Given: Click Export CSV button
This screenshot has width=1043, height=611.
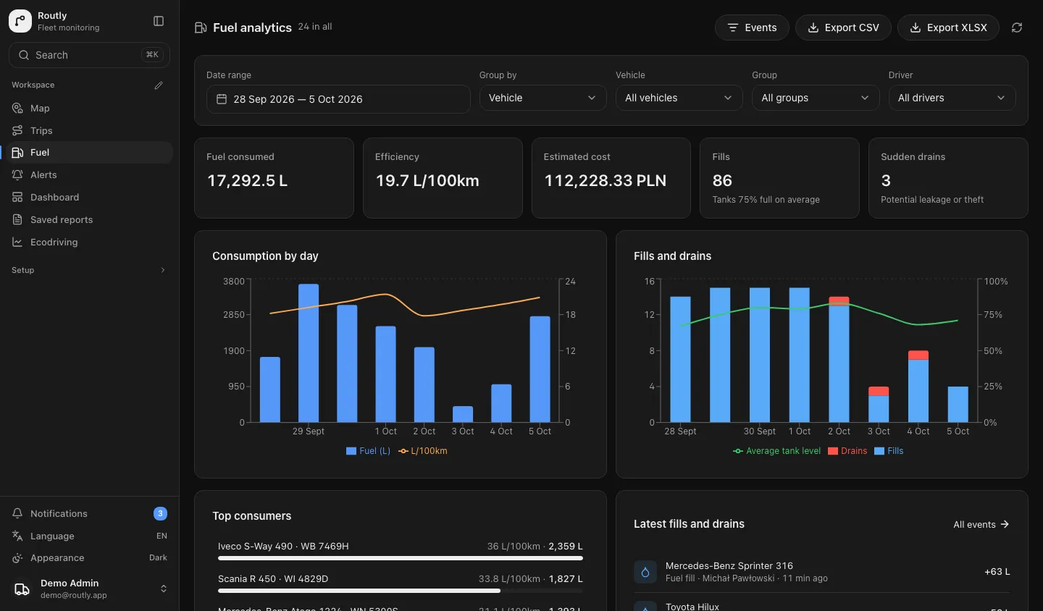Looking at the screenshot, I should [x=843, y=28].
